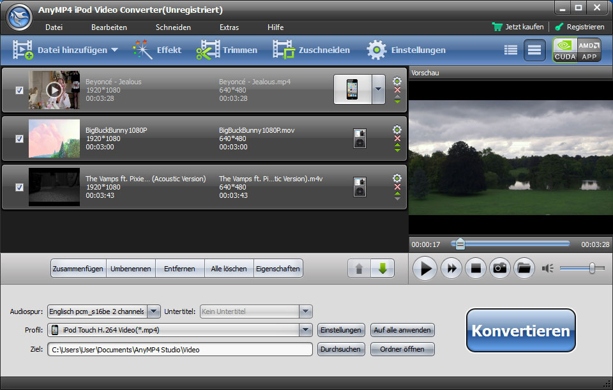
Task: Click the Entfernen button
Action: click(x=180, y=269)
